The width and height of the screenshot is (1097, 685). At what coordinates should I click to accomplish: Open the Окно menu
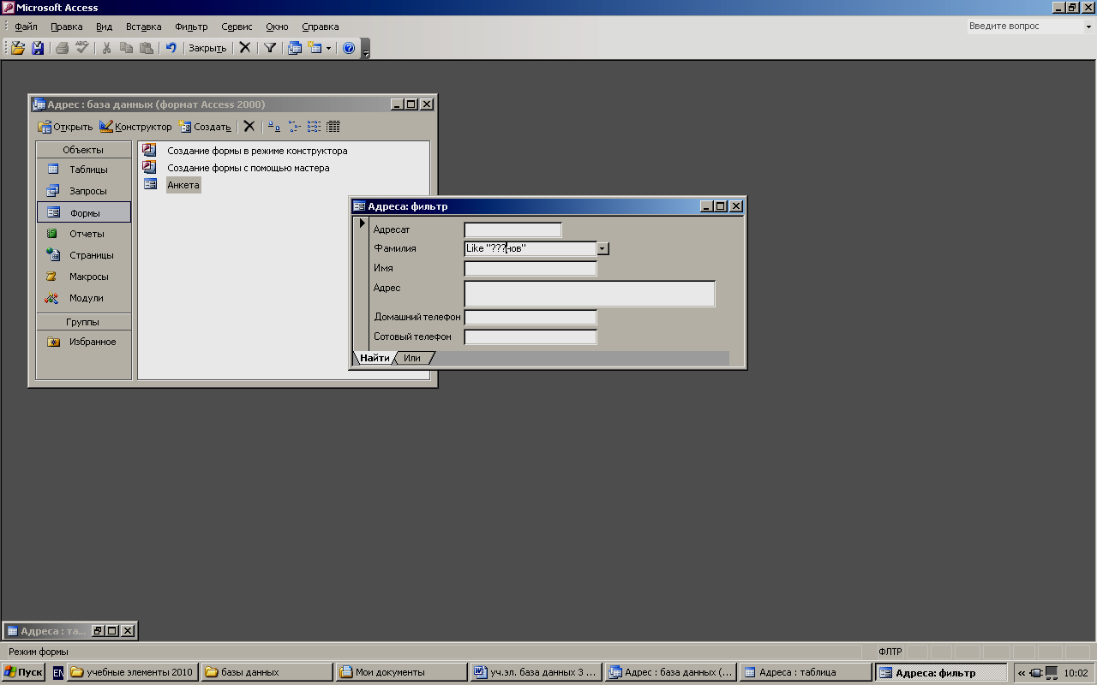pyautogui.click(x=277, y=27)
